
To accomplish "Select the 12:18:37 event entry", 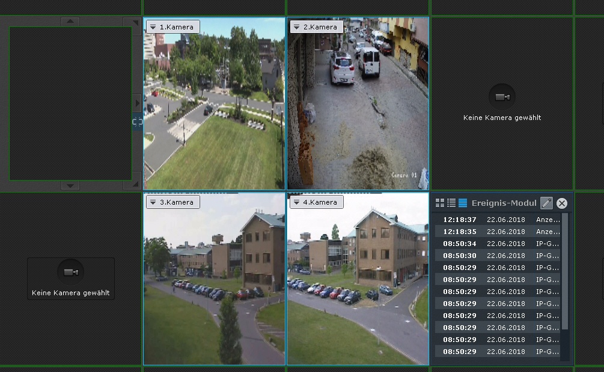I will pyautogui.click(x=498, y=220).
